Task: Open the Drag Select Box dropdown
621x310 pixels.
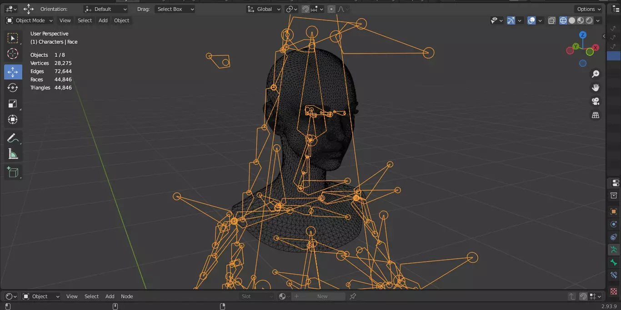Action: point(175,9)
